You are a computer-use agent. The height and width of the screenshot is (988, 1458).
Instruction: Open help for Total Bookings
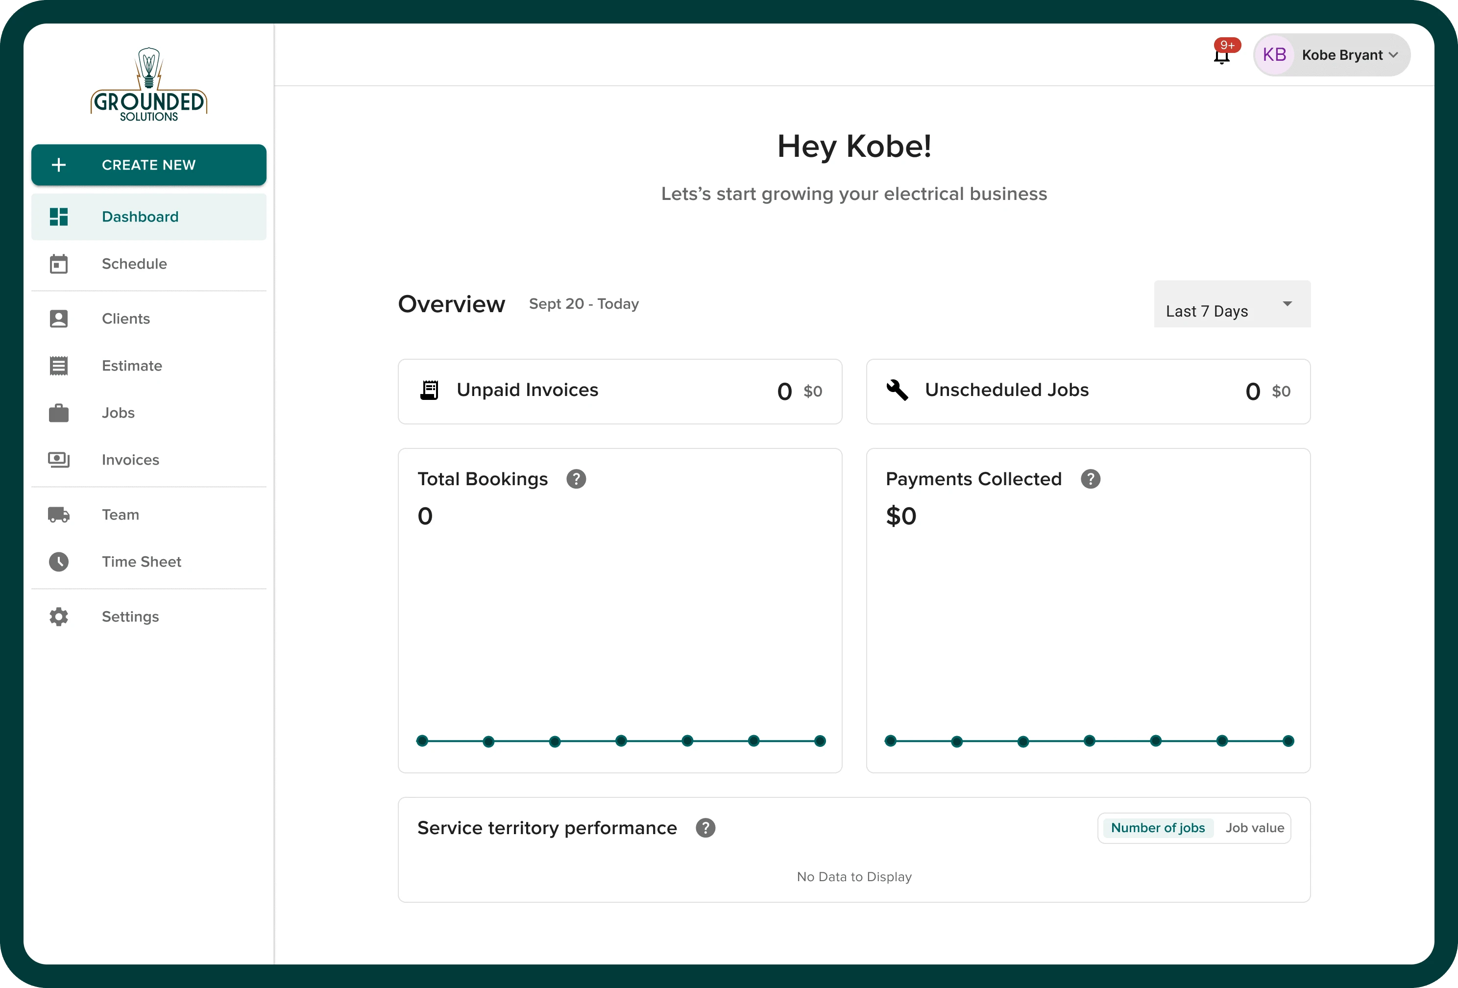point(576,479)
